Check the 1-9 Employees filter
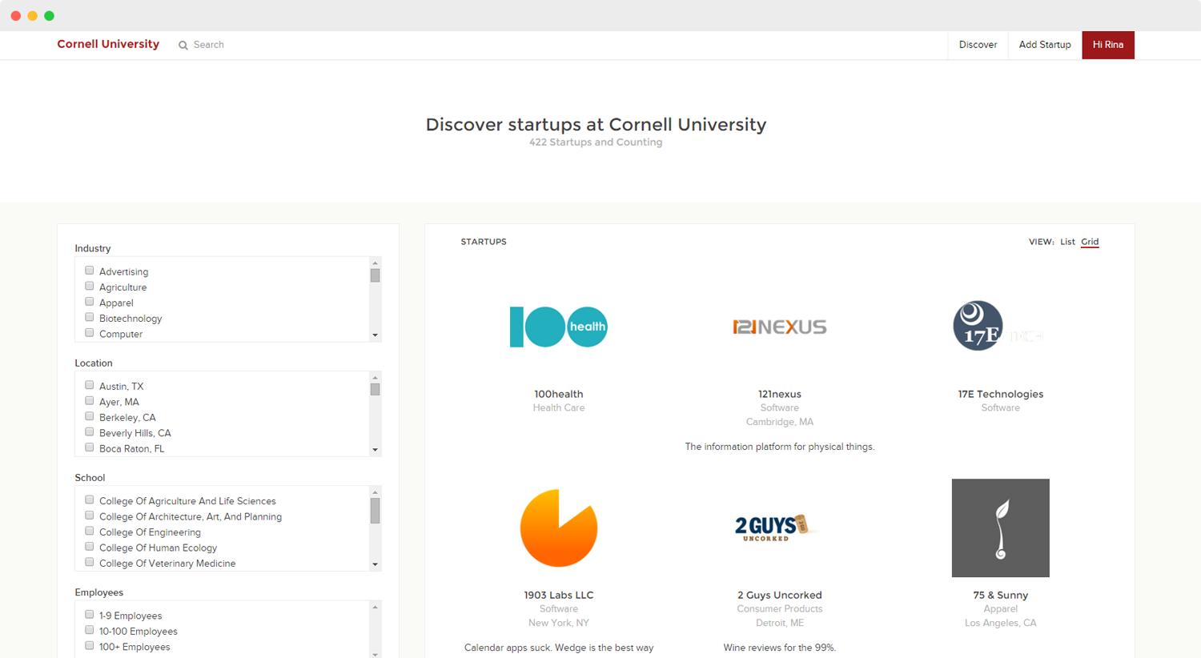 click(x=90, y=615)
